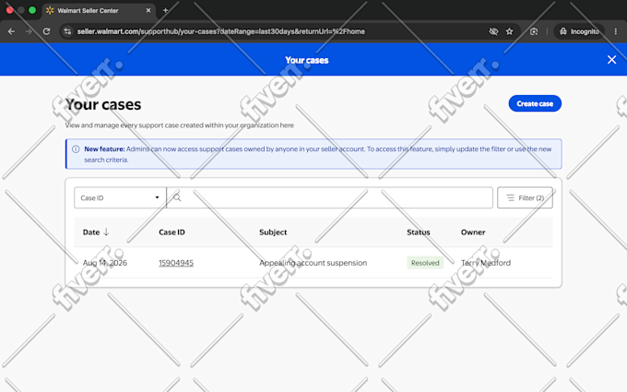The image size is (627, 392).
Task: Click the magnifier search icon
Action: pyautogui.click(x=177, y=197)
